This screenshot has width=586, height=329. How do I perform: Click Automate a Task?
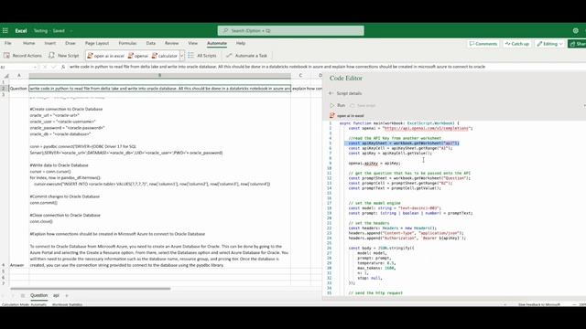[246, 56]
